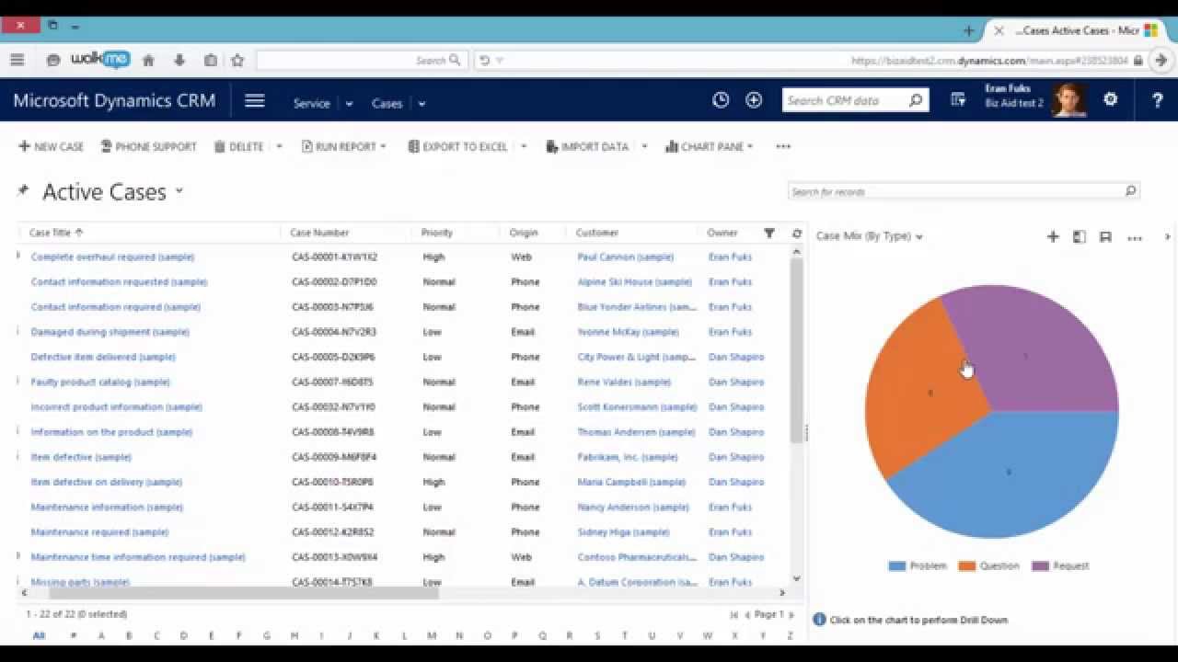This screenshot has height=662, width=1178.
Task: Open Complete overhaul required (sample) case
Action: tap(112, 257)
